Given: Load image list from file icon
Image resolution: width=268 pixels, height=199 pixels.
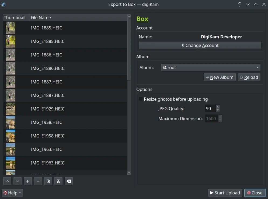Looking at the screenshot, I should coord(48,181).
